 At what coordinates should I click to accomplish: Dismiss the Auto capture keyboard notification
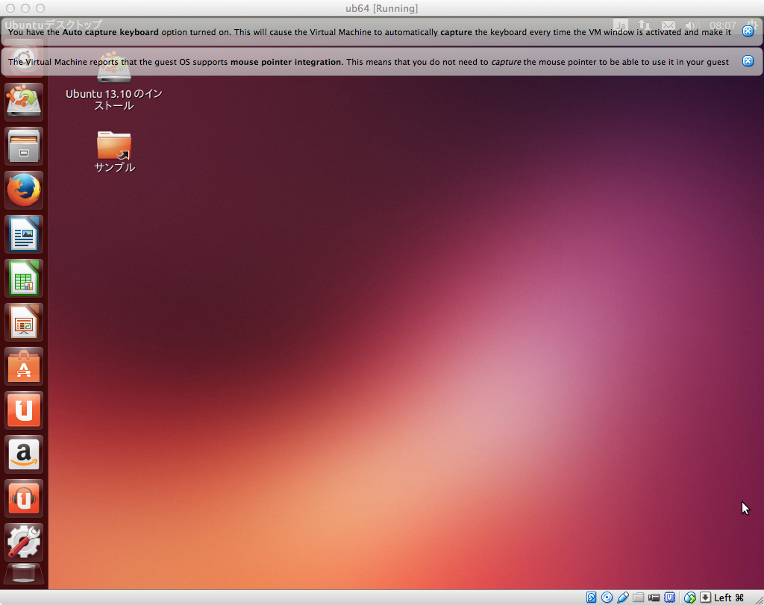coord(748,31)
